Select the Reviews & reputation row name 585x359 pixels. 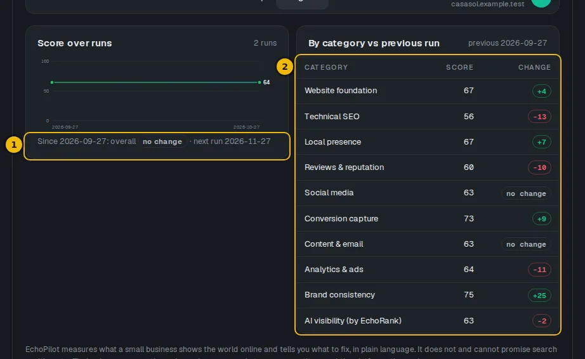[344, 167]
